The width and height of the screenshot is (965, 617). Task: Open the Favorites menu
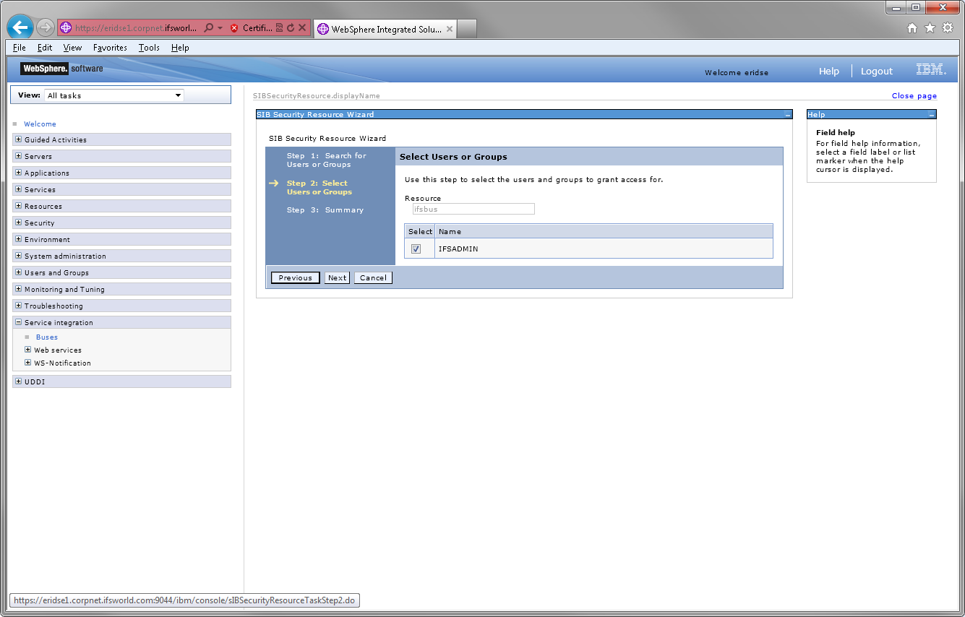coord(110,48)
